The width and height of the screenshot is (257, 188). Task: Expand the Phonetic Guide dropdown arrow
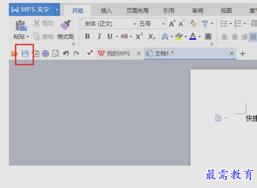pos(212,24)
